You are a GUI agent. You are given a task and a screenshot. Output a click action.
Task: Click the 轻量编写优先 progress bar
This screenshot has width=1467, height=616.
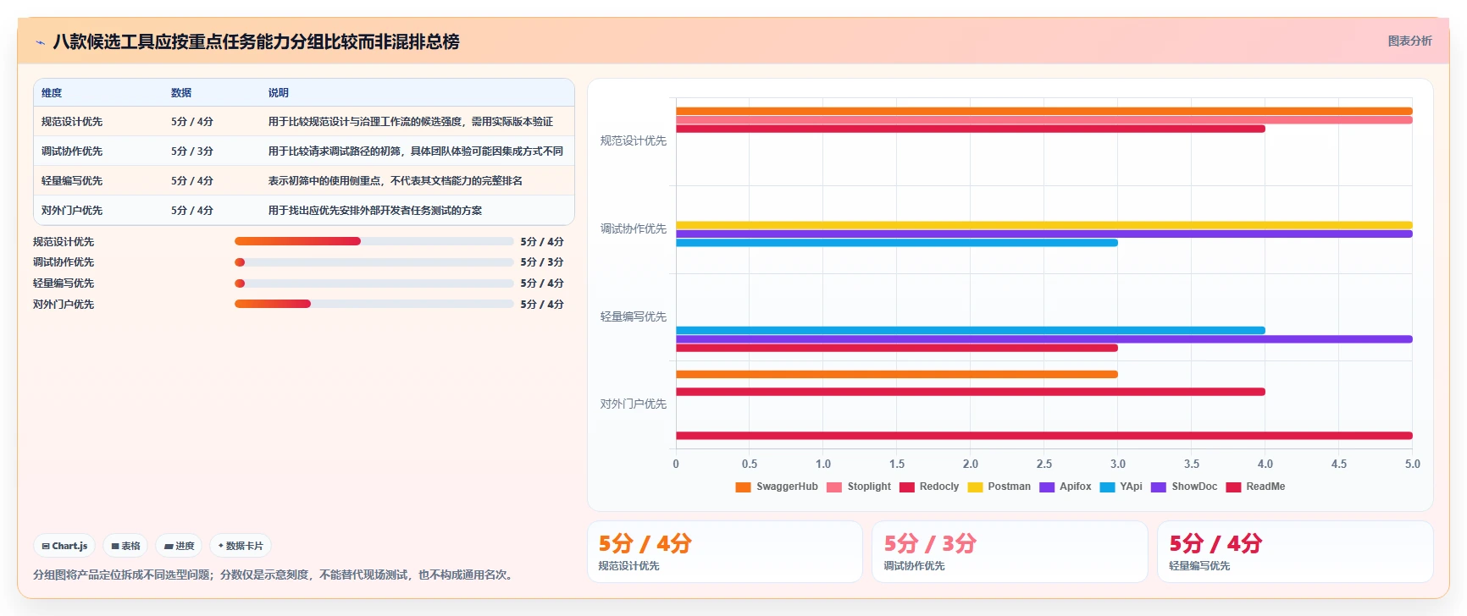coord(374,283)
